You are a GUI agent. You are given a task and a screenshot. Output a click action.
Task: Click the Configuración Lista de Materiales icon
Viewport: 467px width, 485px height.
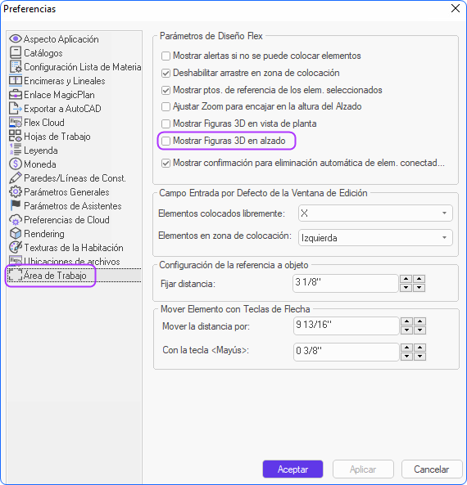coord(16,67)
